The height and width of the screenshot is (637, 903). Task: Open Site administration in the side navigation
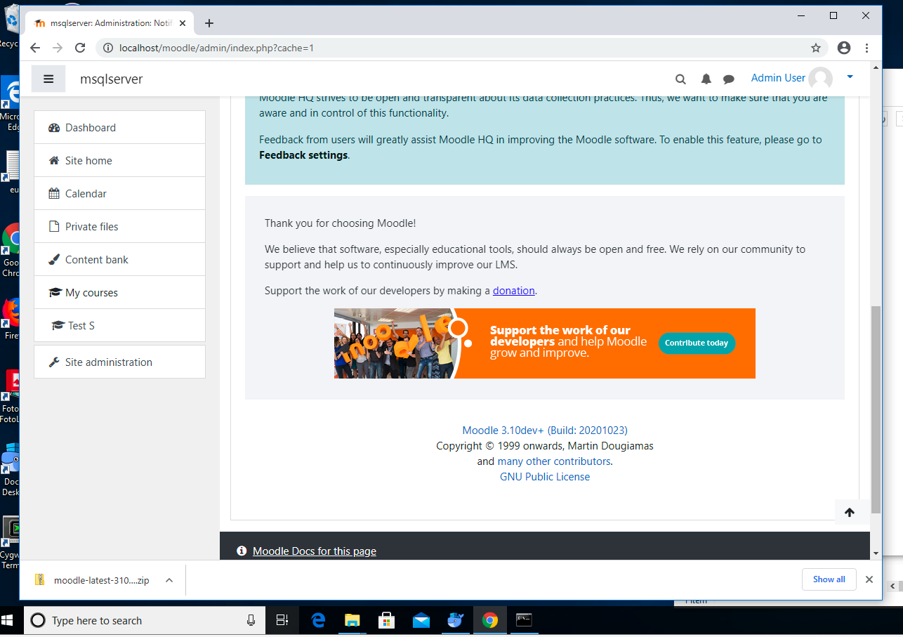[119, 362]
